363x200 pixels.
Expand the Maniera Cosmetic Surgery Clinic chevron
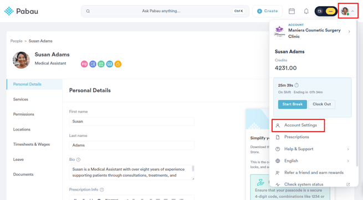pos(349,31)
